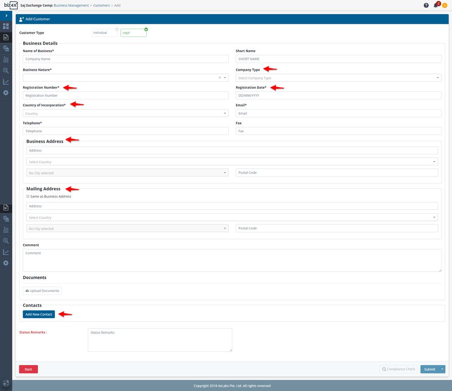Click the biz4x logo
Image resolution: width=452 pixels, height=391 pixels.
[x=10, y=5]
